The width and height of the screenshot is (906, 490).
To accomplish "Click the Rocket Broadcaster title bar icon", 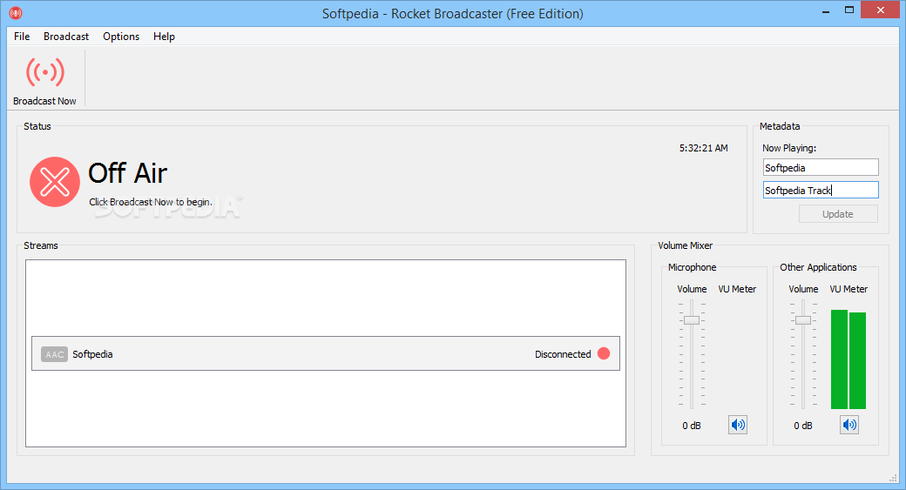I will (x=16, y=13).
